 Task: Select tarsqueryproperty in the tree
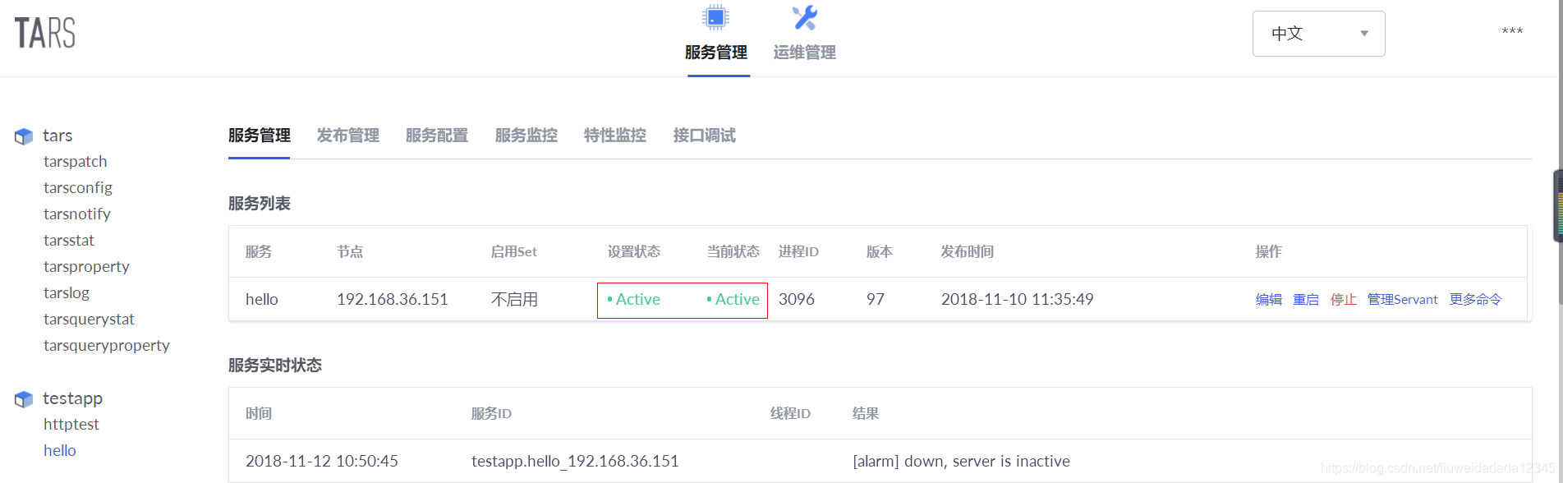coord(107,346)
